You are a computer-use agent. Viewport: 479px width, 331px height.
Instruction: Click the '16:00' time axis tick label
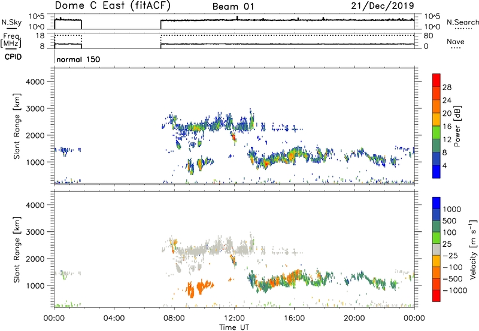point(294,318)
